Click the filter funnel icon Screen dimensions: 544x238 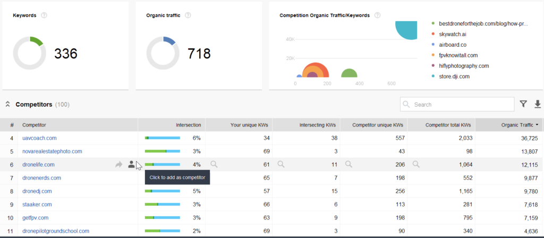(523, 104)
